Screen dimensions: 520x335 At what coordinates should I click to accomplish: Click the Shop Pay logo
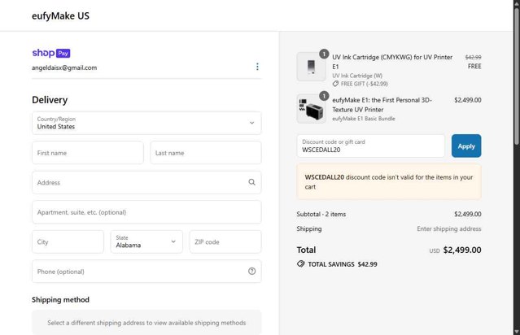(x=51, y=53)
